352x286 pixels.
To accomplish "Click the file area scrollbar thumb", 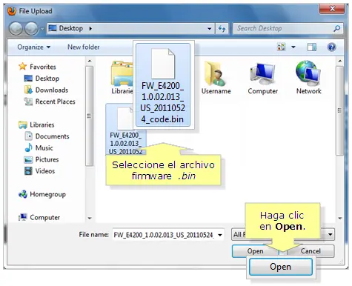I will point(340,110).
